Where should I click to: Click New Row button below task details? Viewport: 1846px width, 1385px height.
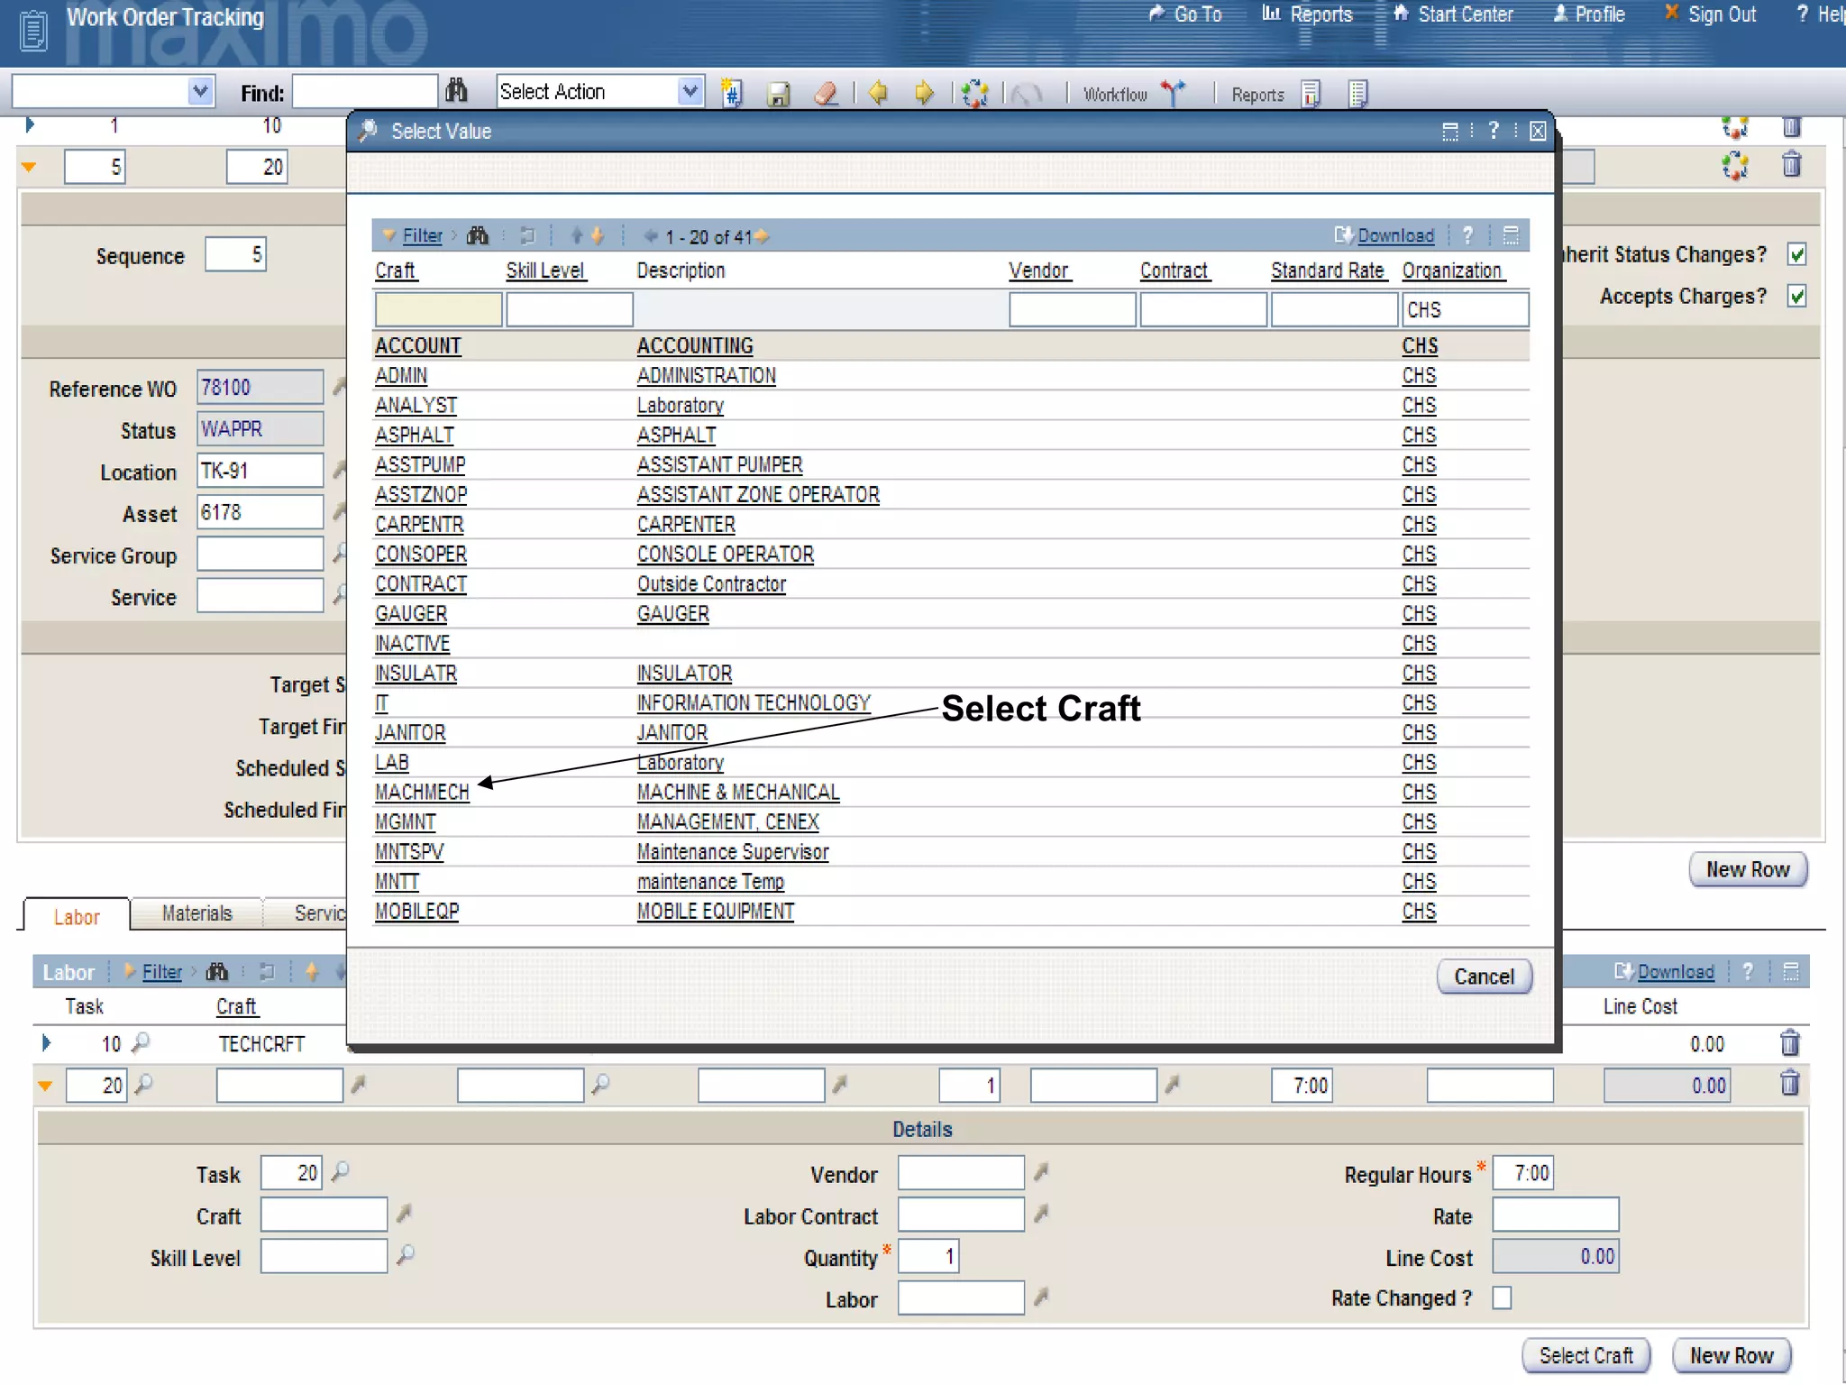click(x=1748, y=869)
